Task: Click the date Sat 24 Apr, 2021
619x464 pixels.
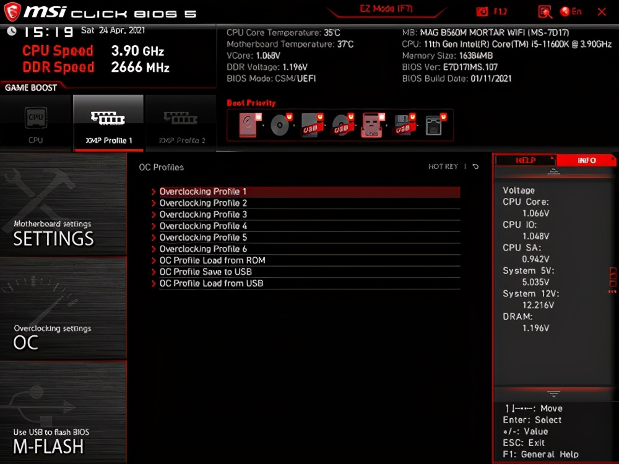Action: (x=113, y=30)
